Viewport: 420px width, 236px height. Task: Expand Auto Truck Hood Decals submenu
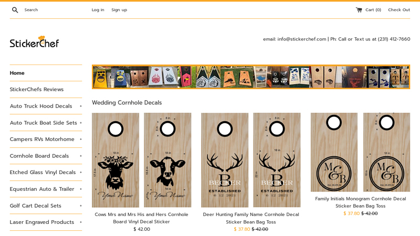tap(81, 106)
